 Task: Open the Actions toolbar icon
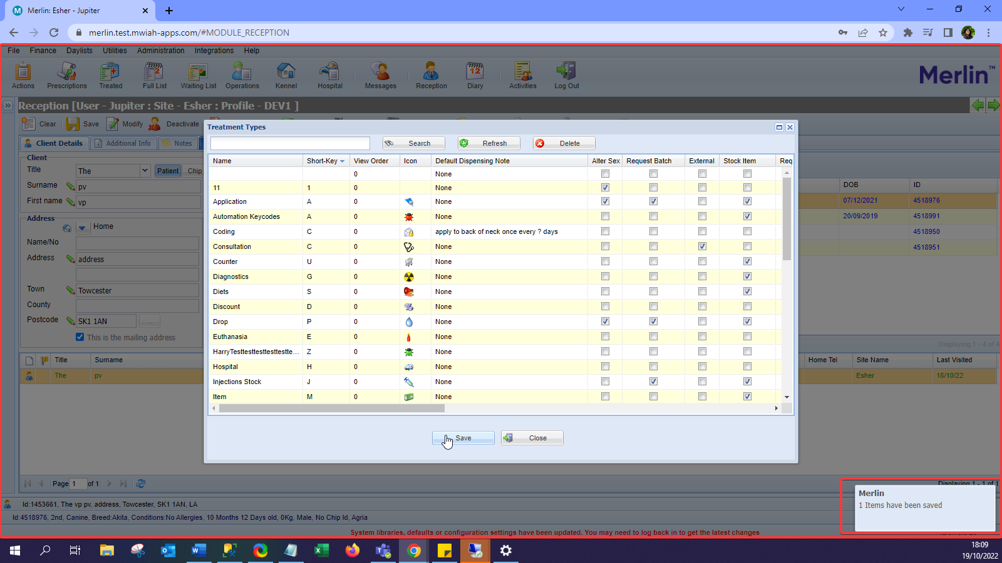(23, 75)
